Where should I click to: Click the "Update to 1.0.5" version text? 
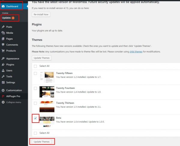pos(97,122)
